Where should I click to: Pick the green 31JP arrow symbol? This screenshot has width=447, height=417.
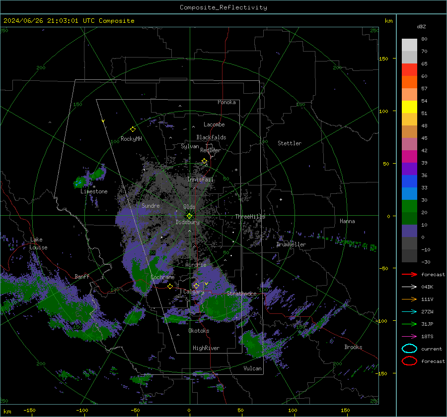409,324
